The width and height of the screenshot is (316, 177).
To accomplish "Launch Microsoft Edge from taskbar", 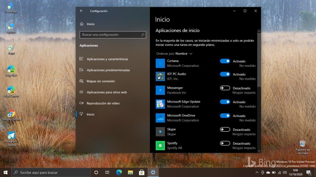I will 119,172.
